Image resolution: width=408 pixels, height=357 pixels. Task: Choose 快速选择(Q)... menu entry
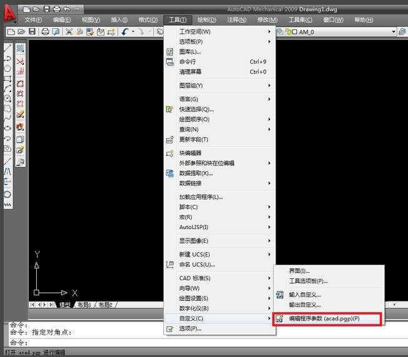[x=220, y=109]
